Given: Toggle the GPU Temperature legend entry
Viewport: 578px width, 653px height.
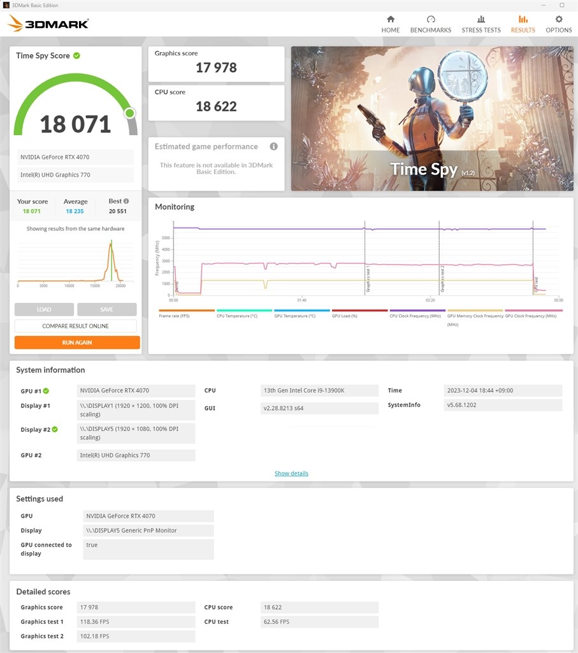Looking at the screenshot, I should point(301,313).
